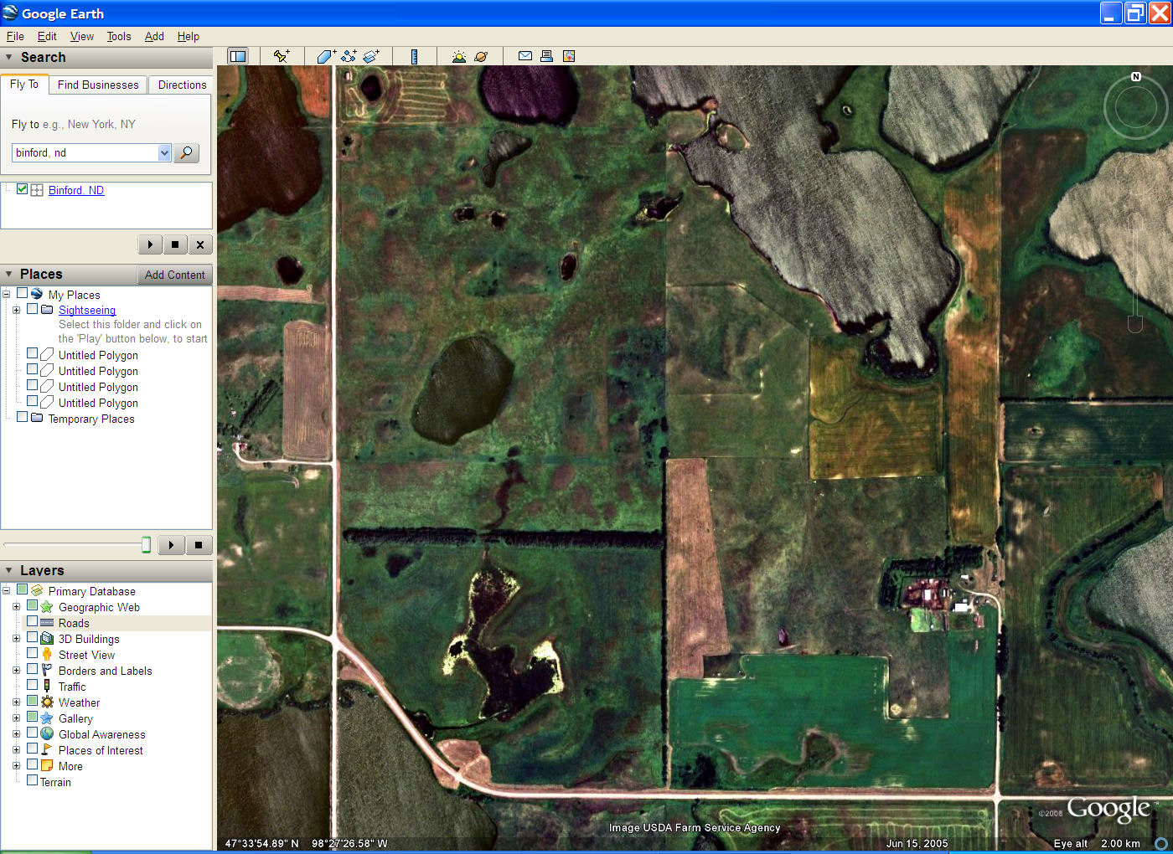
Task: Open the ruler measuring tool
Action: [x=414, y=56]
